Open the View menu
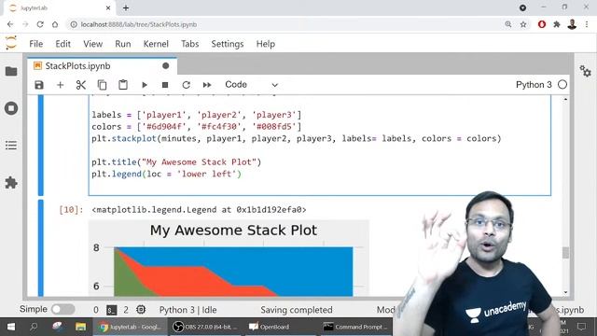Screen dimensions: 597x336 [x=93, y=44]
